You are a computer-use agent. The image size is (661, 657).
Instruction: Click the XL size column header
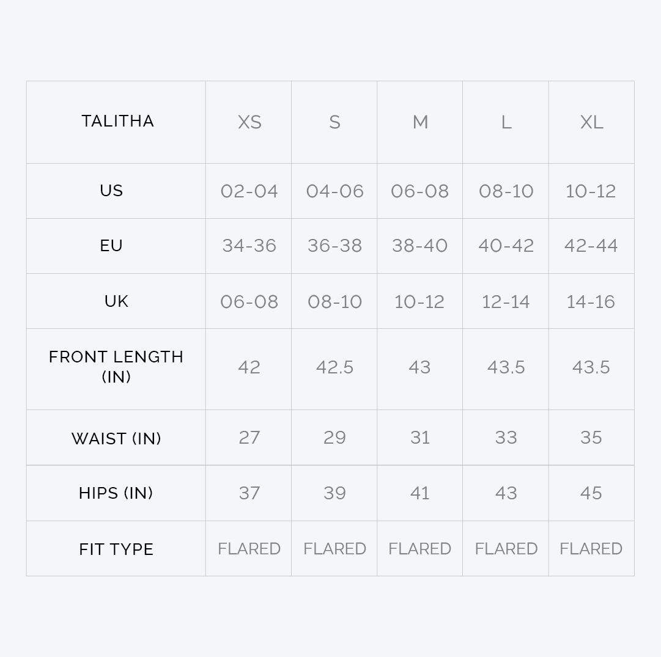(591, 122)
